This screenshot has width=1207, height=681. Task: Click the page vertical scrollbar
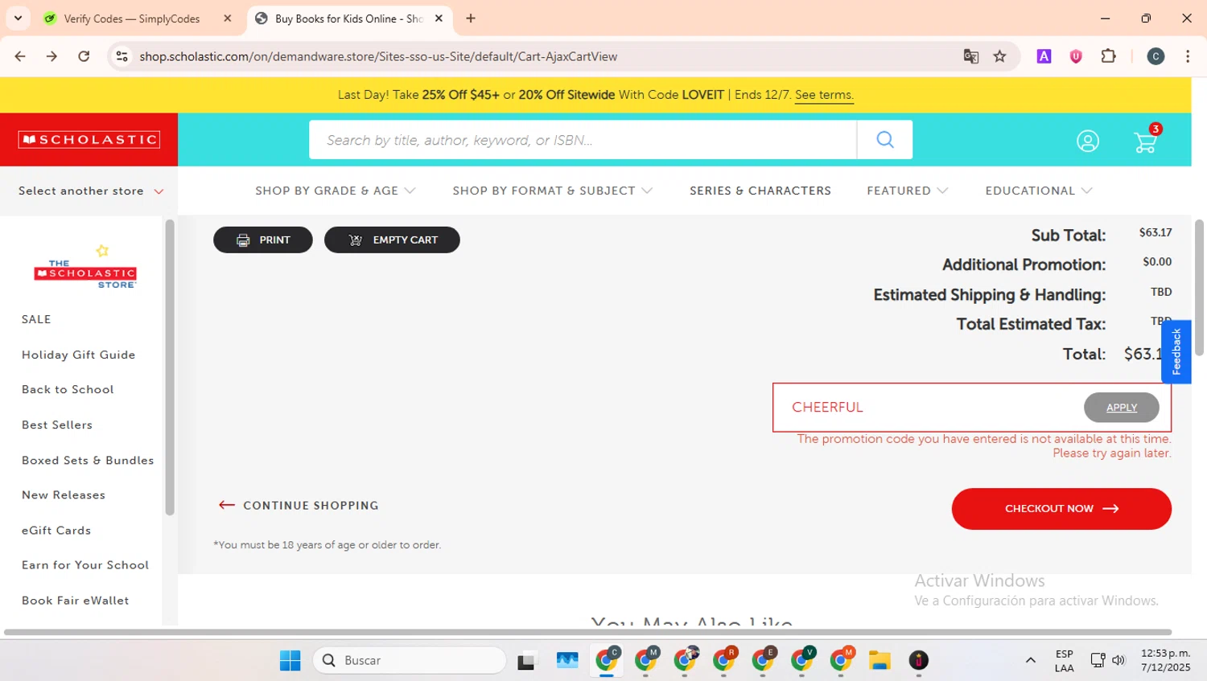coord(1199,288)
